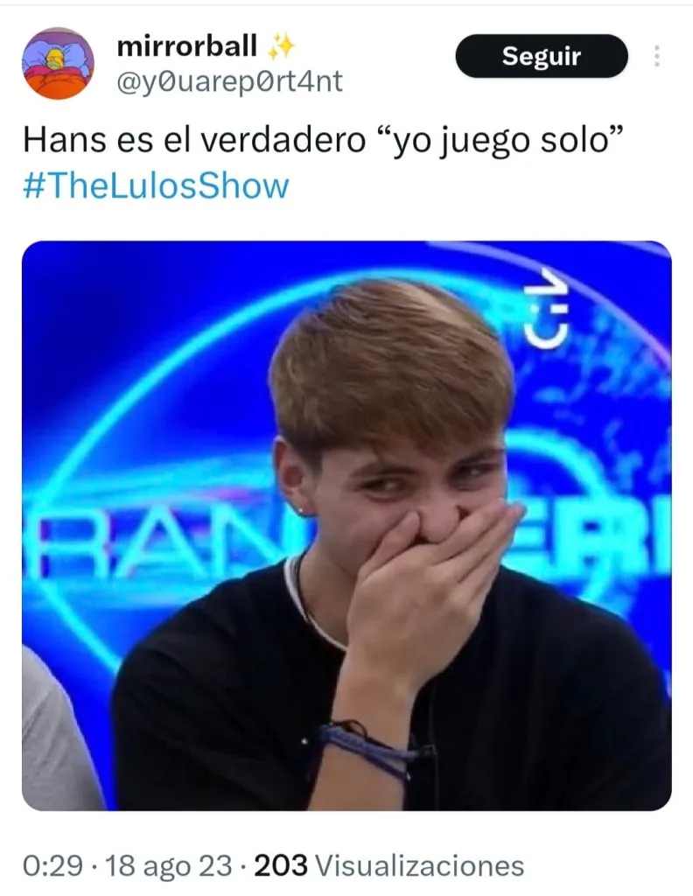Click the 0:29 timestamp below the photo

[x=52, y=865]
